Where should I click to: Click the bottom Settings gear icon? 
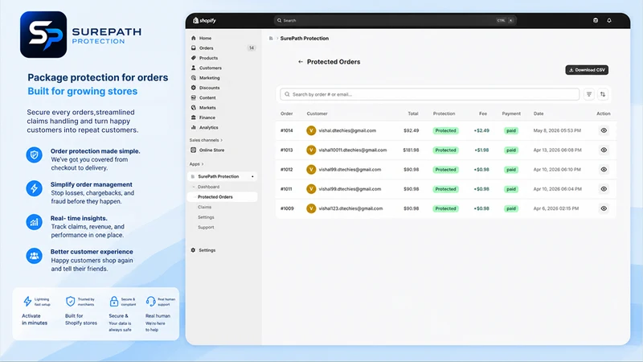pyautogui.click(x=193, y=250)
